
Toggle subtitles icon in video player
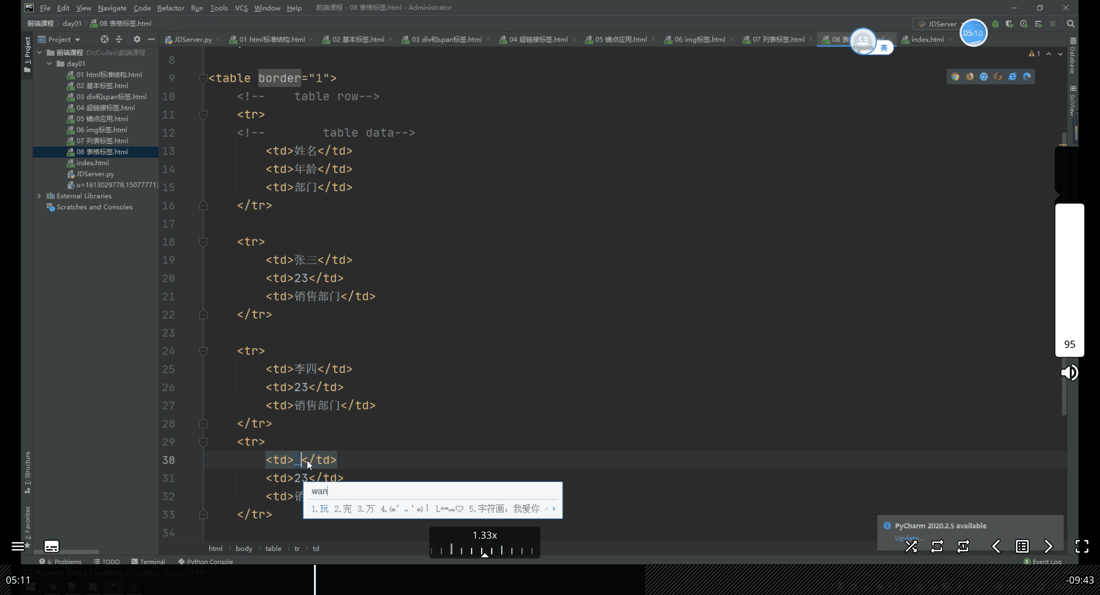[x=52, y=546]
